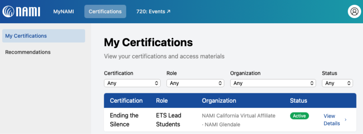This screenshot has height=134, width=363.
Task: Click the Certification column header
Action: (126, 101)
